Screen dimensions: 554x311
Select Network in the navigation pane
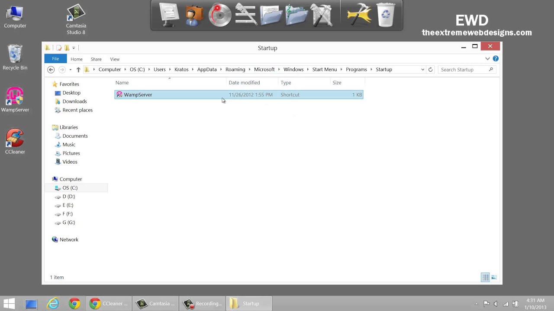coord(69,240)
